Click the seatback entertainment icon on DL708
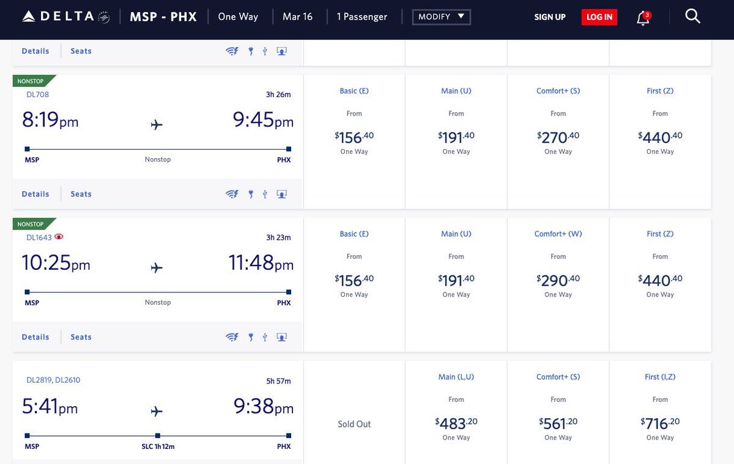This screenshot has width=734, height=464. [x=281, y=194]
